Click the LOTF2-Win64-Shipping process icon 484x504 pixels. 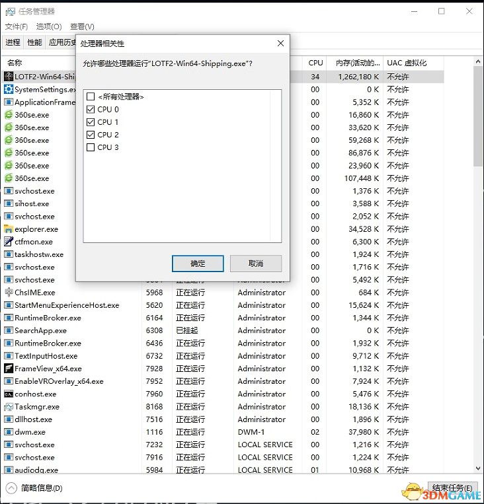point(9,77)
